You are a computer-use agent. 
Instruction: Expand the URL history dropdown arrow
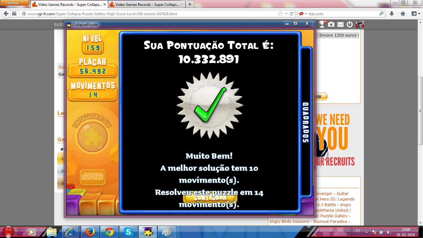coord(286,14)
